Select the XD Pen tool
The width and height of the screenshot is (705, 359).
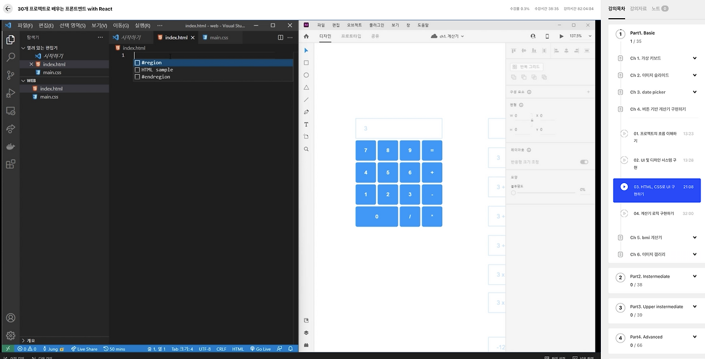(306, 112)
